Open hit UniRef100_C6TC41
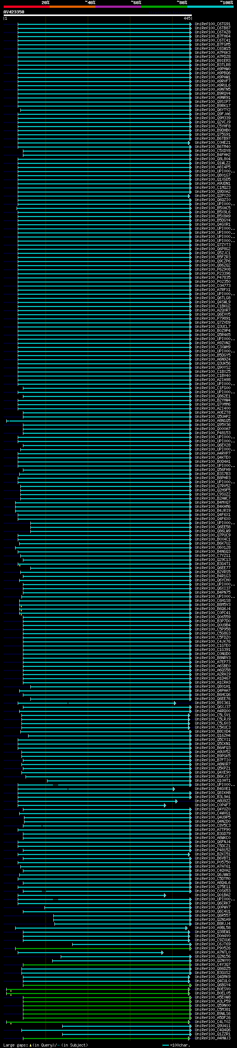This screenshot has height=1048, width=237. [x=212, y=40]
